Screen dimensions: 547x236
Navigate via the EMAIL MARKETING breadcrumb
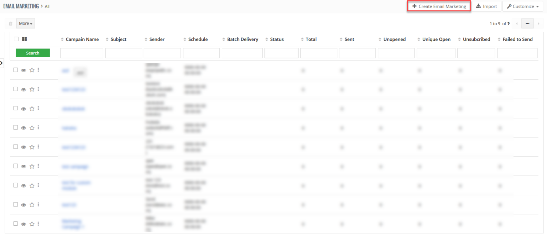point(22,6)
